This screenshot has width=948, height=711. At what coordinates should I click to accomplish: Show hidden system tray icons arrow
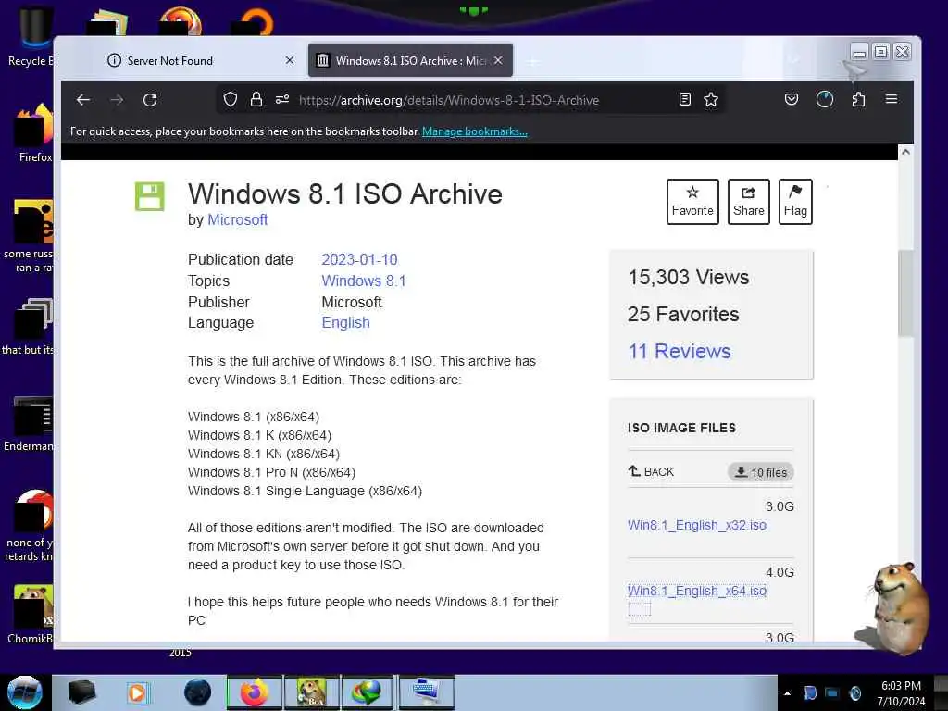787,693
